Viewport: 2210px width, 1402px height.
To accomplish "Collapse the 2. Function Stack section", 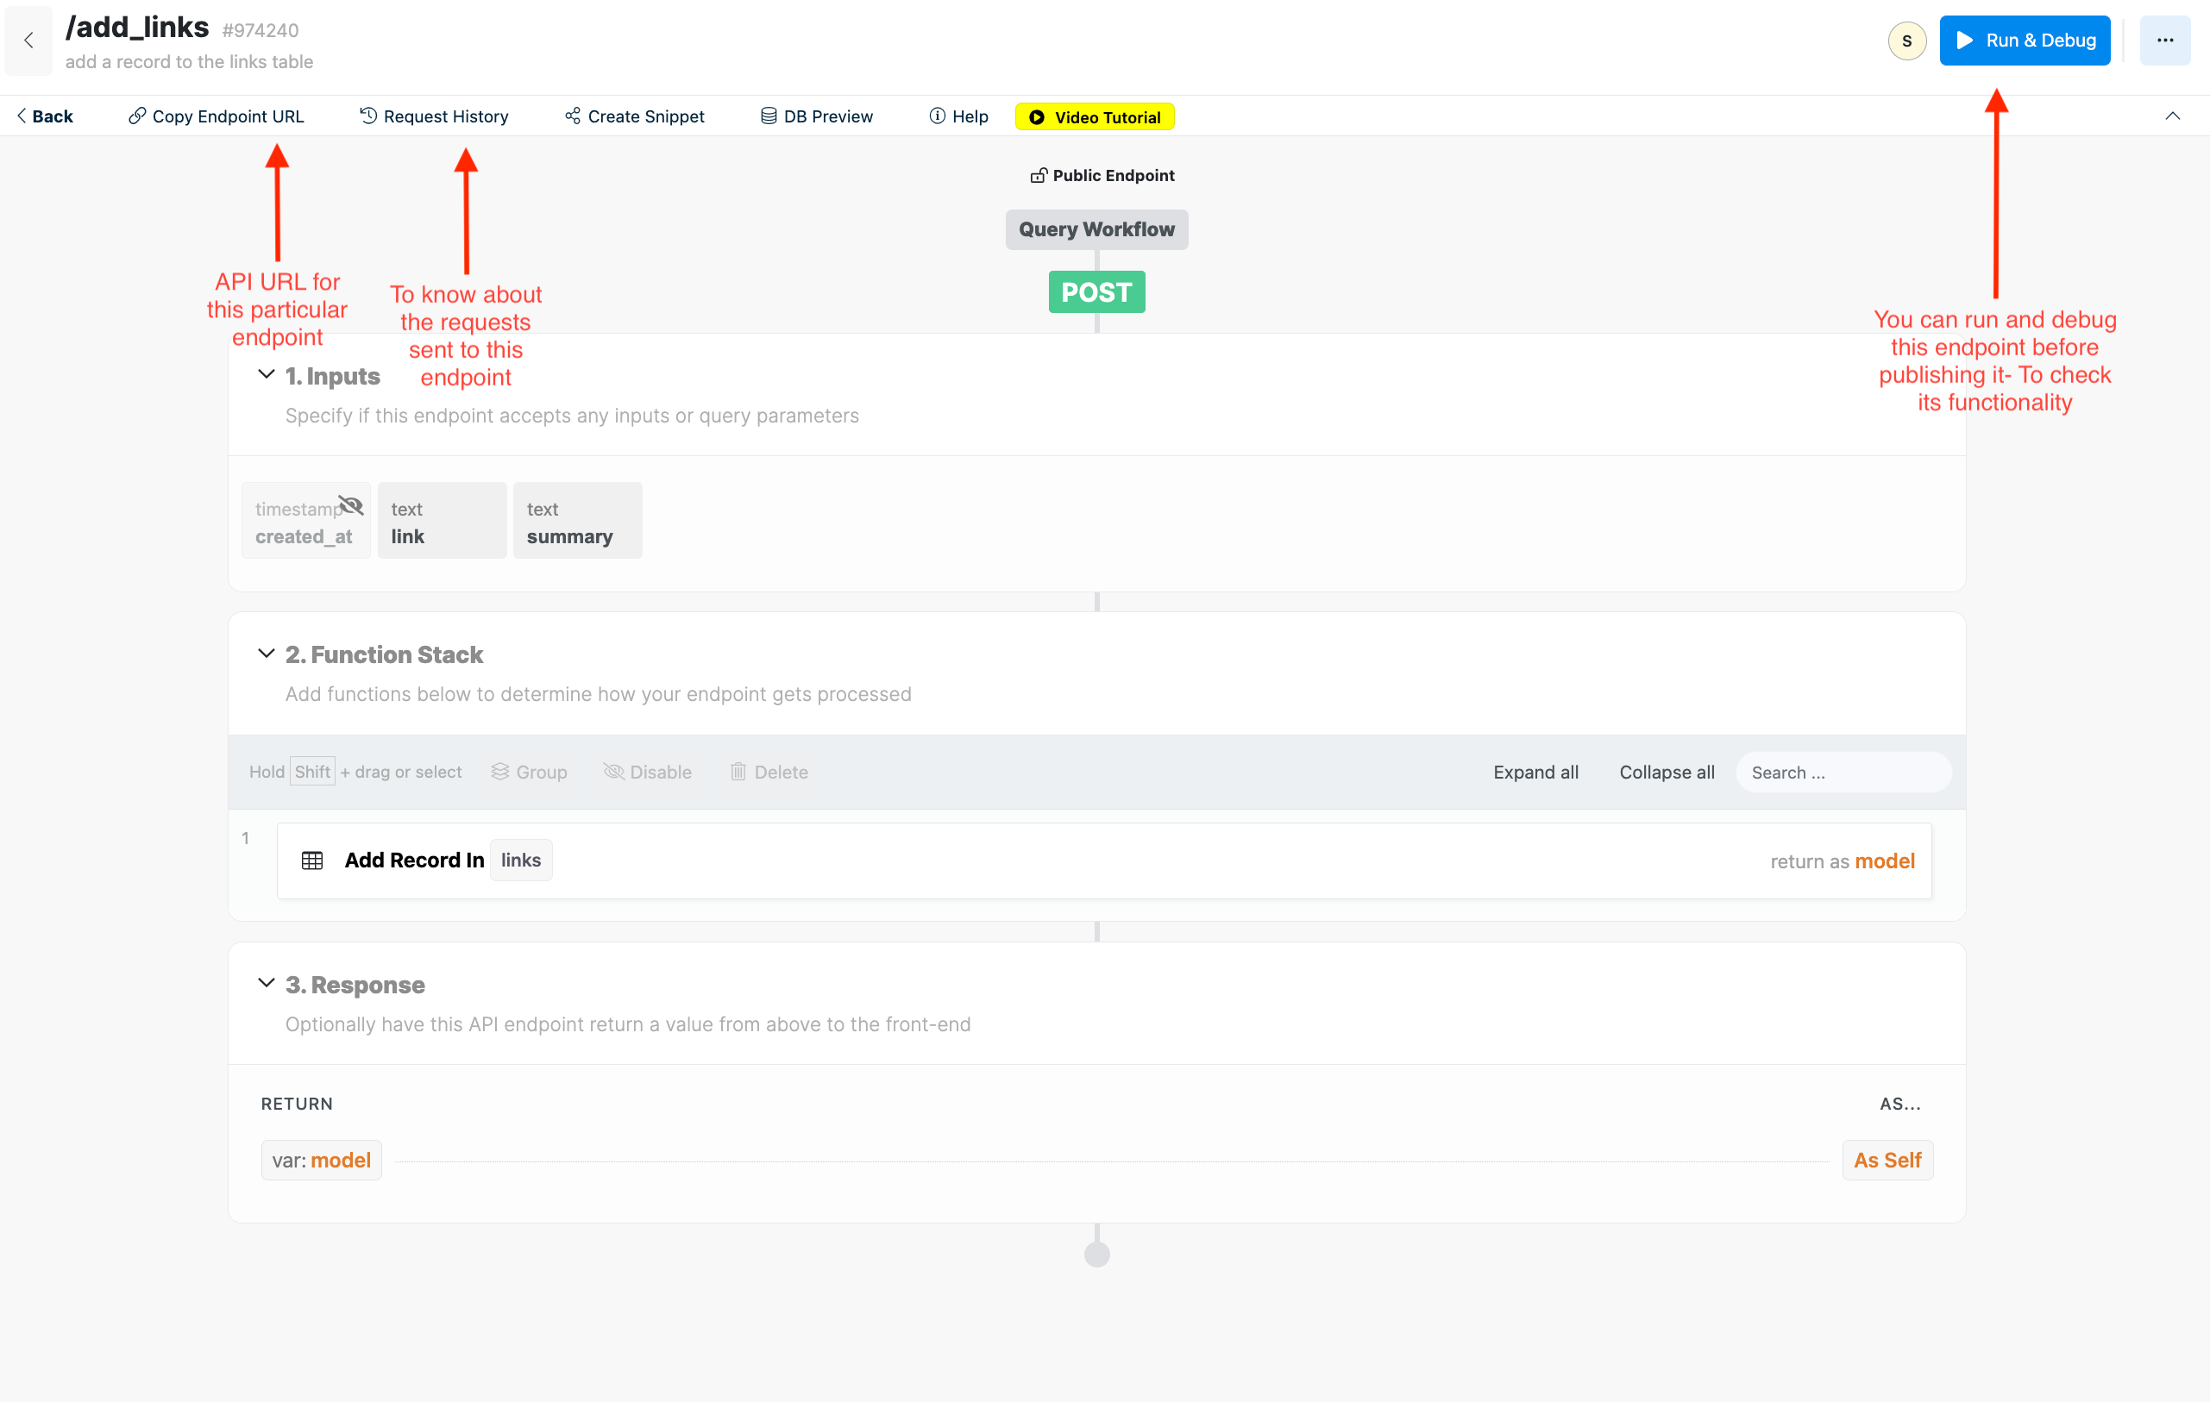I will click(x=267, y=654).
